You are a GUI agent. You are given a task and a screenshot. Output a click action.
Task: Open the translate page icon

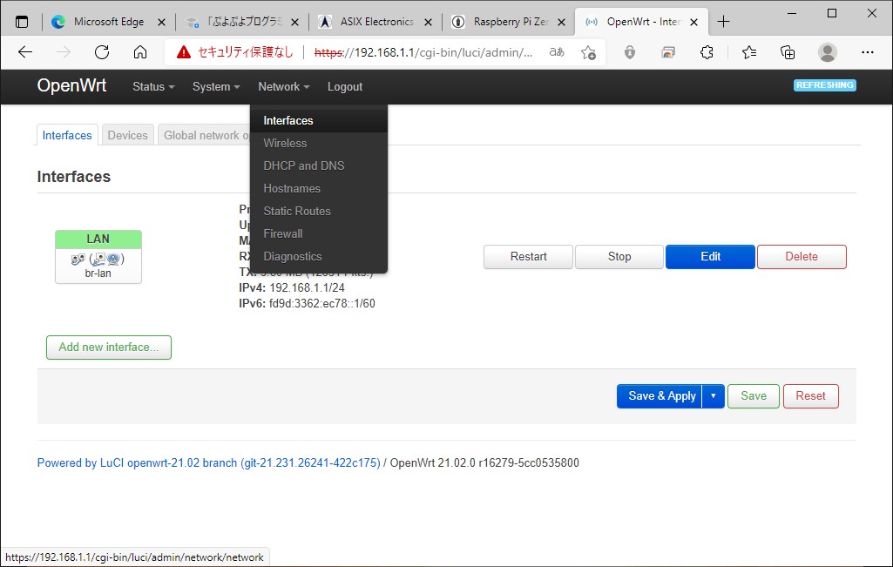[557, 52]
